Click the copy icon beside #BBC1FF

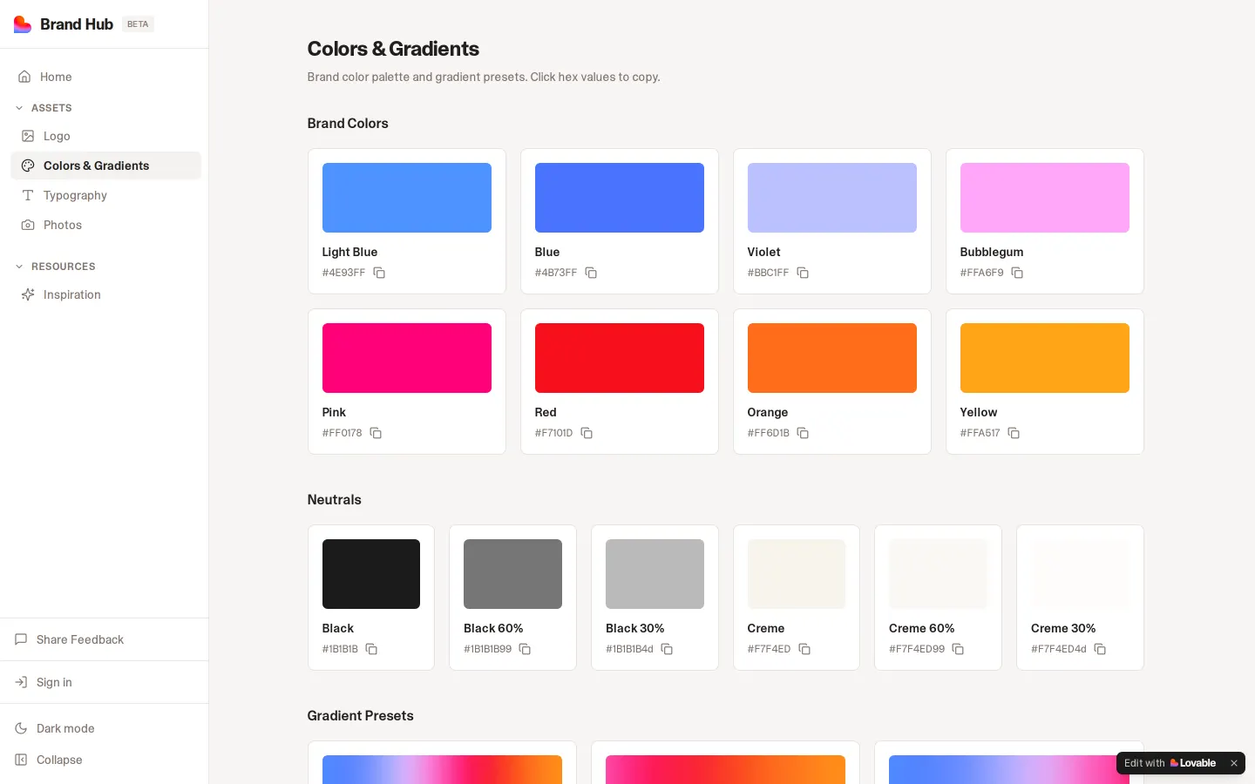coord(803,273)
